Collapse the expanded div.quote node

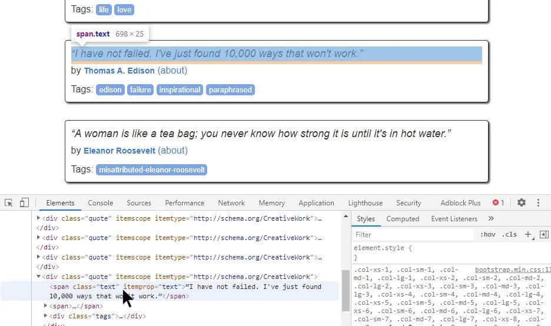click(38, 277)
